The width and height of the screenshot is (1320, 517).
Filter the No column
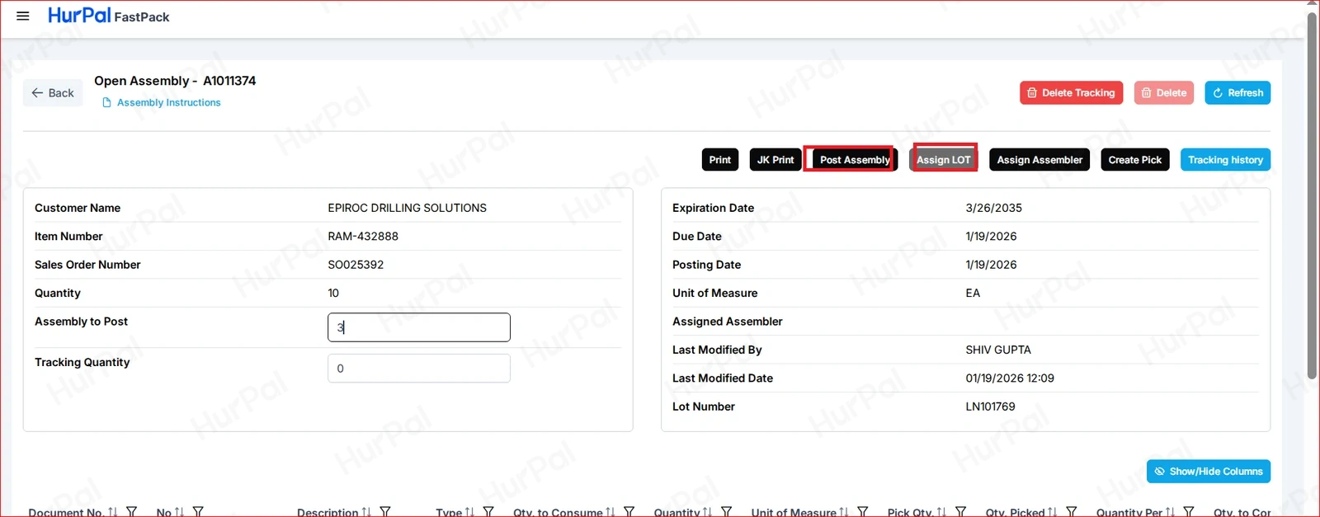(x=198, y=512)
